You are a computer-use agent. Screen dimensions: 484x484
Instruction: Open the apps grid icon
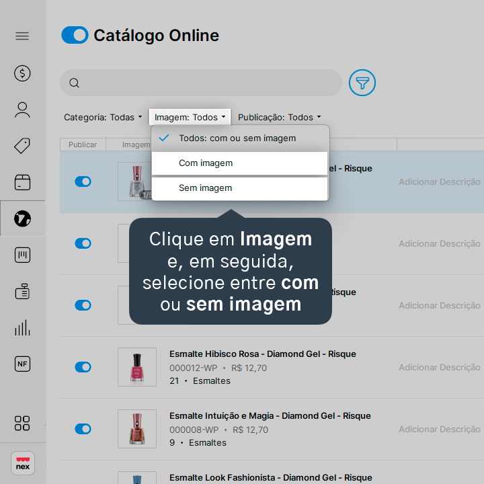22,424
